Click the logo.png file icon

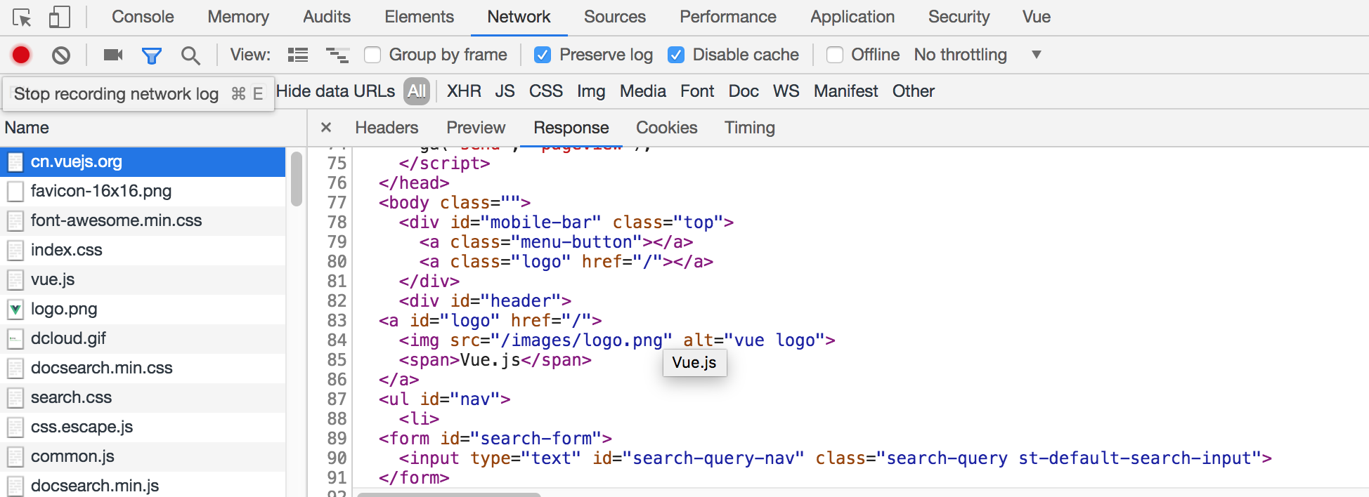15,309
